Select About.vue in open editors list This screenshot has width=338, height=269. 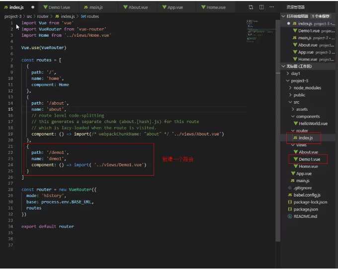point(308,45)
